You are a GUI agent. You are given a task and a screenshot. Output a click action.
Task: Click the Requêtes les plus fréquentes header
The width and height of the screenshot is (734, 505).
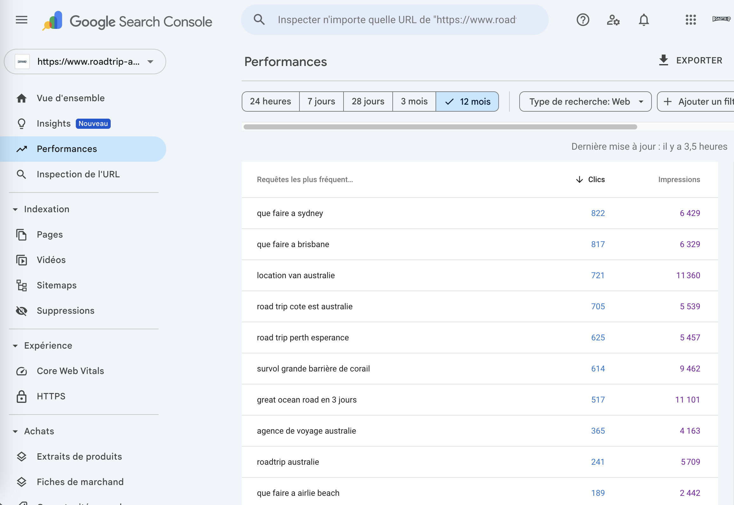click(305, 180)
